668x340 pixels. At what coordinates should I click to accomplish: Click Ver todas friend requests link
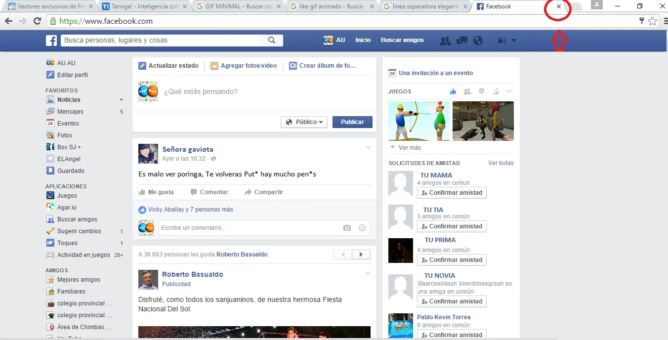tap(501, 163)
